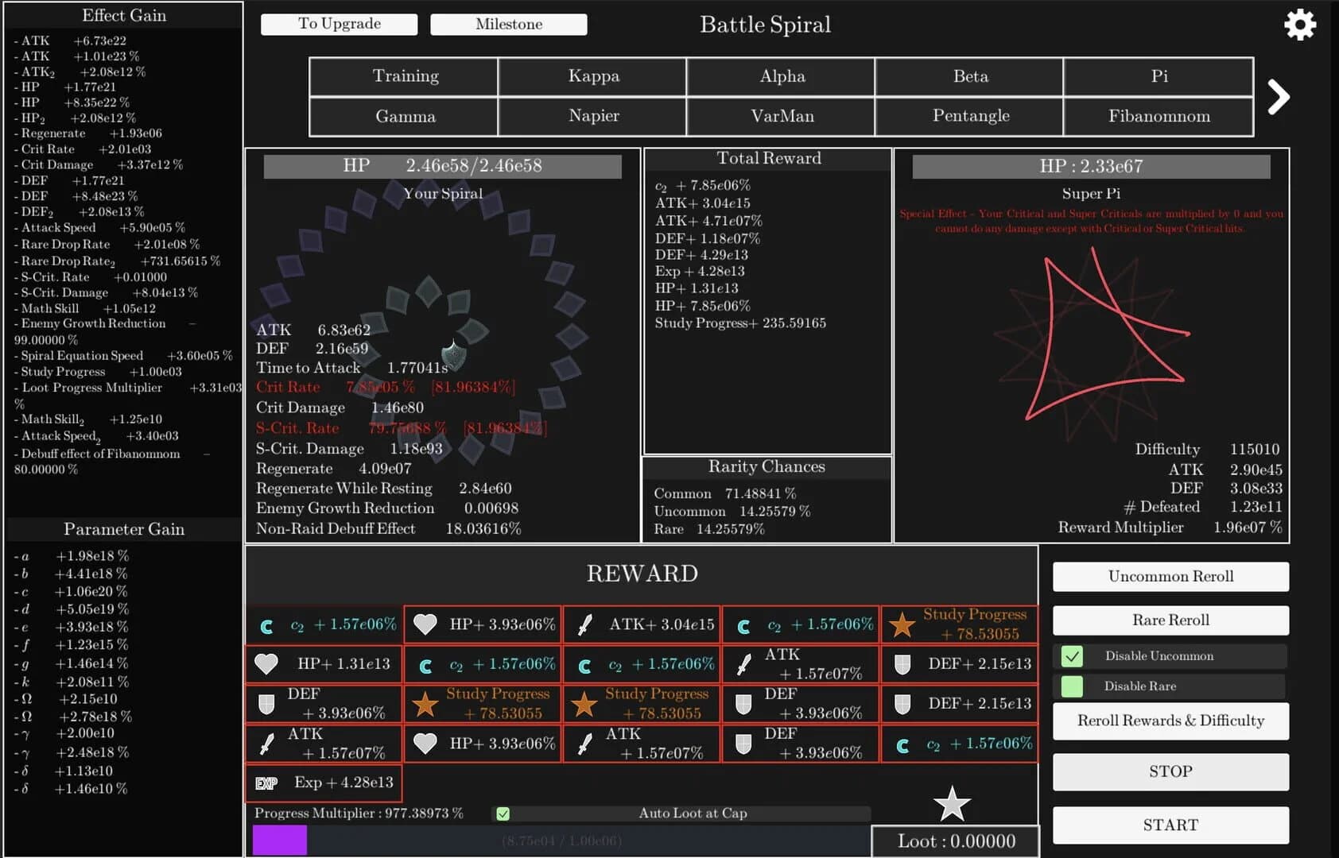The image size is (1339, 858).
Task: Click the EXP icon on Exp+ 4.28e13 reward
Action: pyautogui.click(x=266, y=783)
